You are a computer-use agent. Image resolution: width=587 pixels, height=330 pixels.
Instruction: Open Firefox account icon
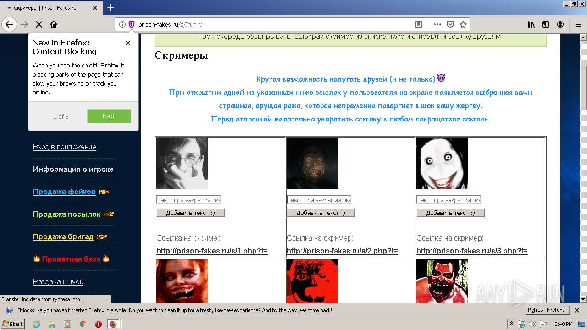[x=560, y=24]
